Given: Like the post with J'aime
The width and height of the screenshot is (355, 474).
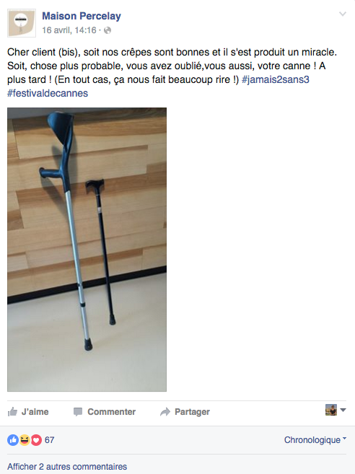Looking at the screenshot, I should pos(28,412).
